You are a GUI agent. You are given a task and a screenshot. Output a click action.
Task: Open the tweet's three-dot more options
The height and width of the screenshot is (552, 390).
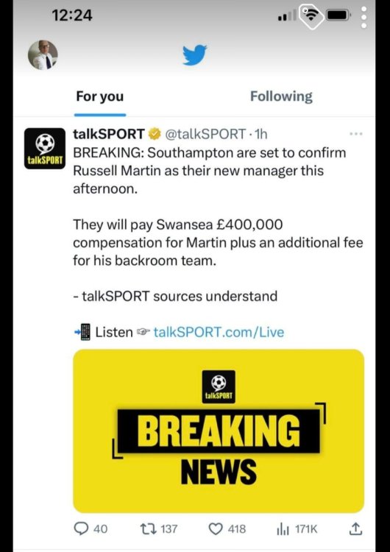tap(356, 134)
